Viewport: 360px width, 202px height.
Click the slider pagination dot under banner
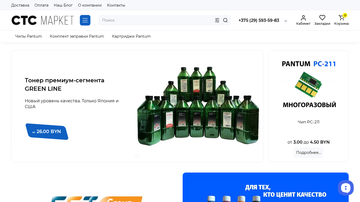tap(137, 156)
